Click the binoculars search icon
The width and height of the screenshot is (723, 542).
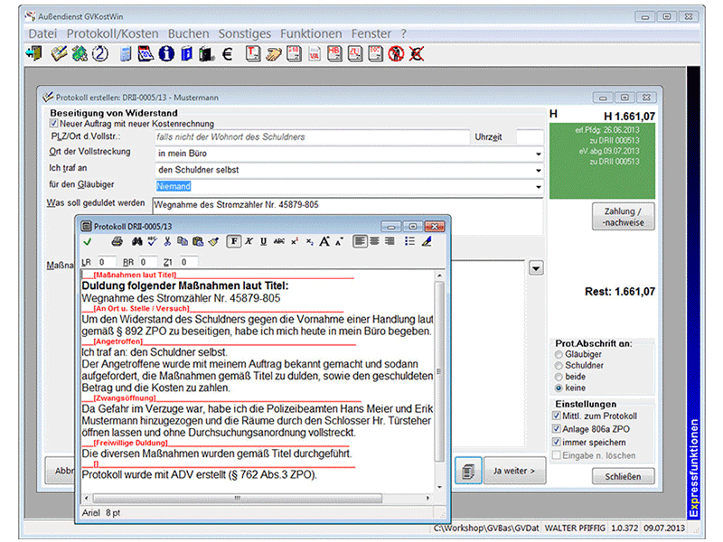point(136,241)
